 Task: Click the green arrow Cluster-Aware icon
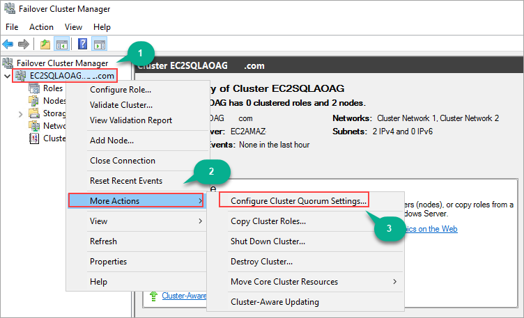[153, 296]
